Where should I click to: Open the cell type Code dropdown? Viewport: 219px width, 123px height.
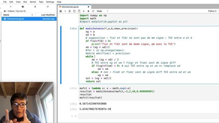[x=102, y=11]
